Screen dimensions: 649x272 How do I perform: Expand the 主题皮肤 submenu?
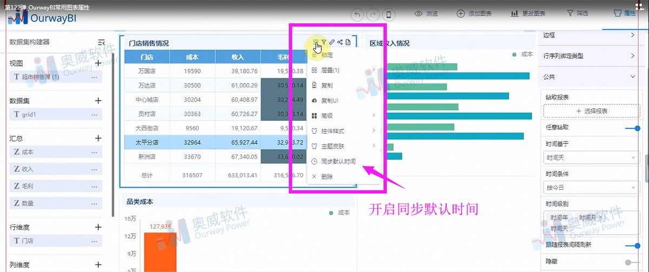click(x=344, y=146)
